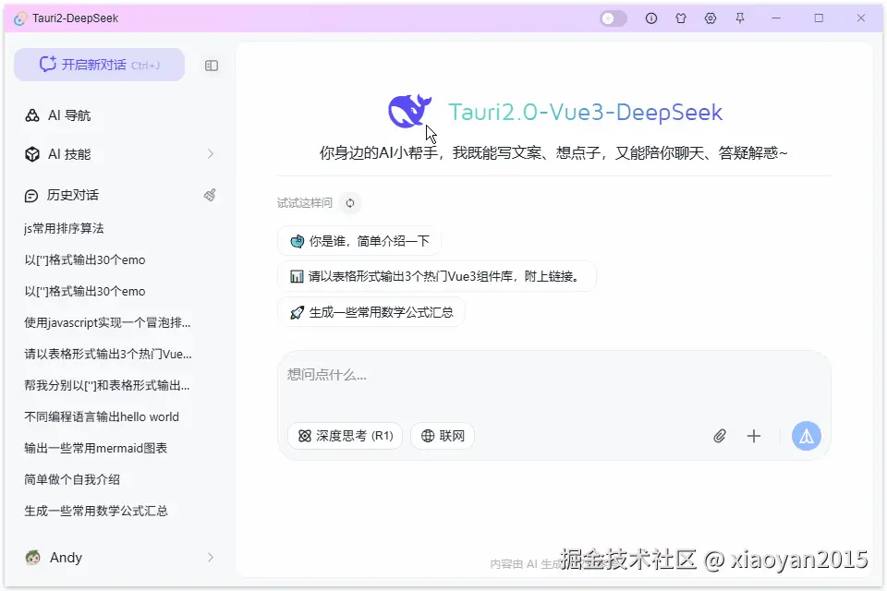This screenshot has height=591, width=887.
Task: Open the theme skin icon in title bar
Action: [x=680, y=18]
